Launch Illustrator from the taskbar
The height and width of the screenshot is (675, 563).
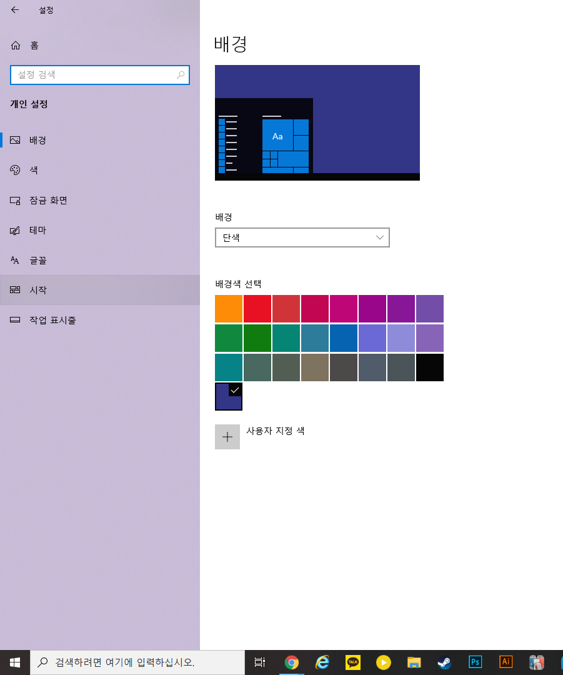[x=506, y=662]
